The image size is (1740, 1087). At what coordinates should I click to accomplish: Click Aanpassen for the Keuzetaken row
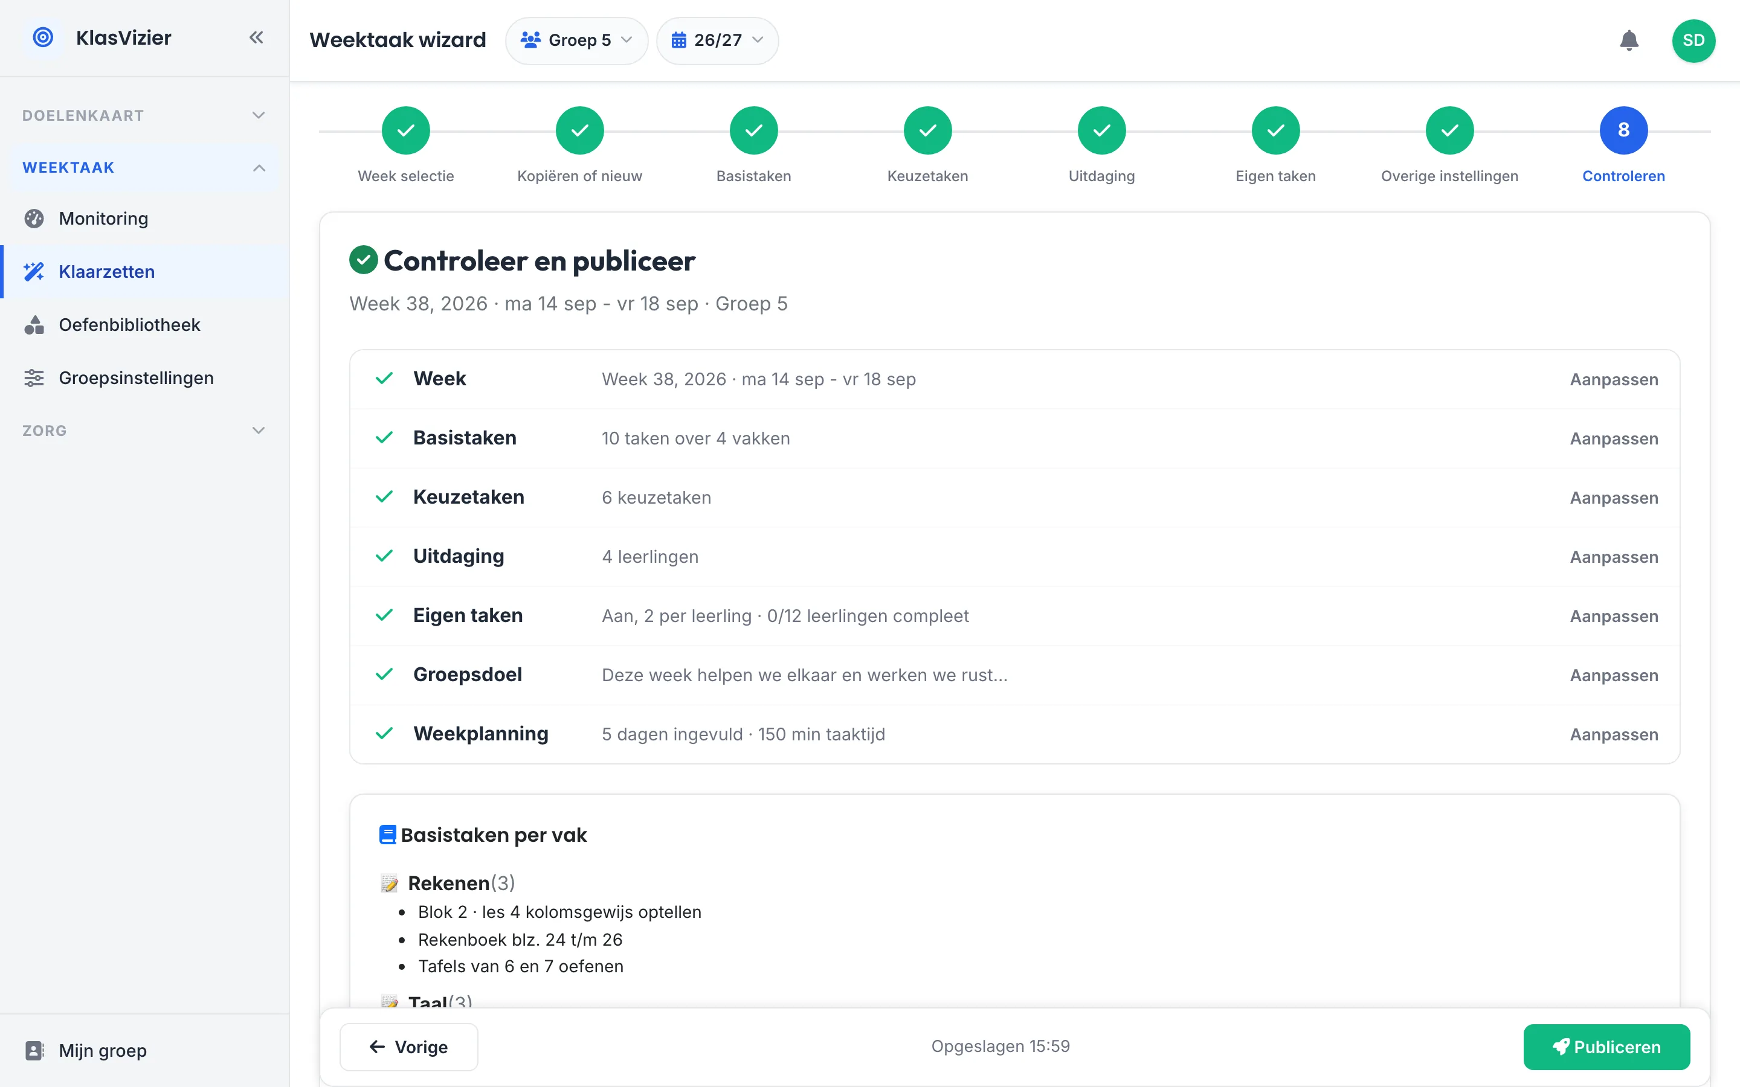(x=1614, y=498)
